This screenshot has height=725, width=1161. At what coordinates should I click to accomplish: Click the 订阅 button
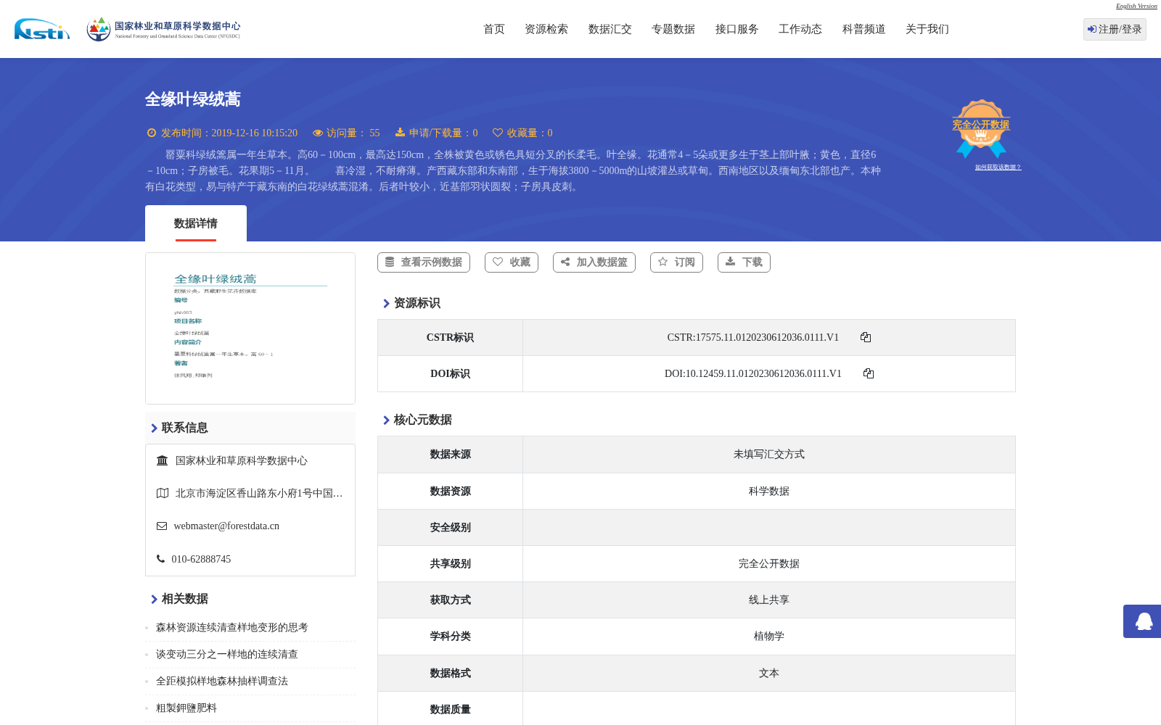677,262
